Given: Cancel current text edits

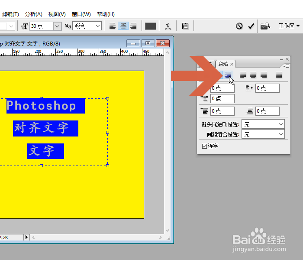Looking at the screenshot, I should point(239,26).
